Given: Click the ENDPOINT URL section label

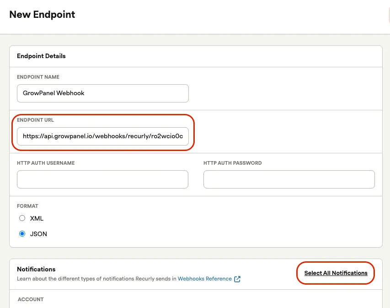Looking at the screenshot, I should (x=35, y=120).
